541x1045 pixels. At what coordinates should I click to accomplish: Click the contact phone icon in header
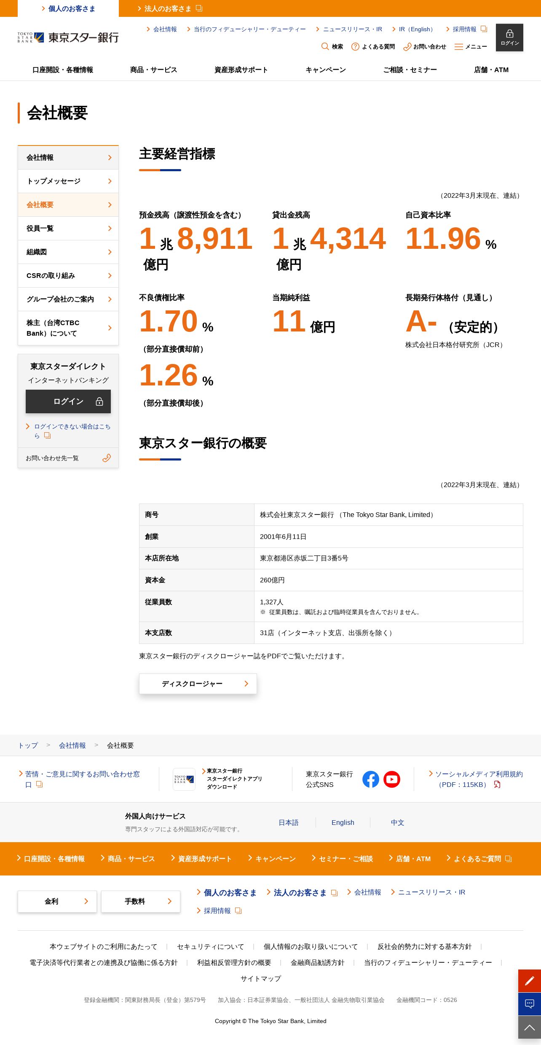coord(407,46)
